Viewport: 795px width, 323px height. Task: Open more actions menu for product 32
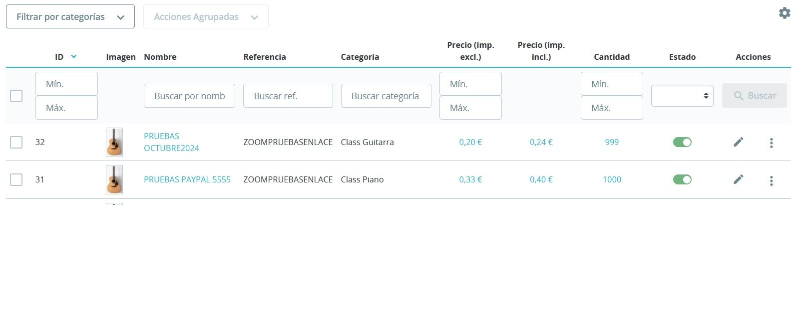tap(771, 143)
